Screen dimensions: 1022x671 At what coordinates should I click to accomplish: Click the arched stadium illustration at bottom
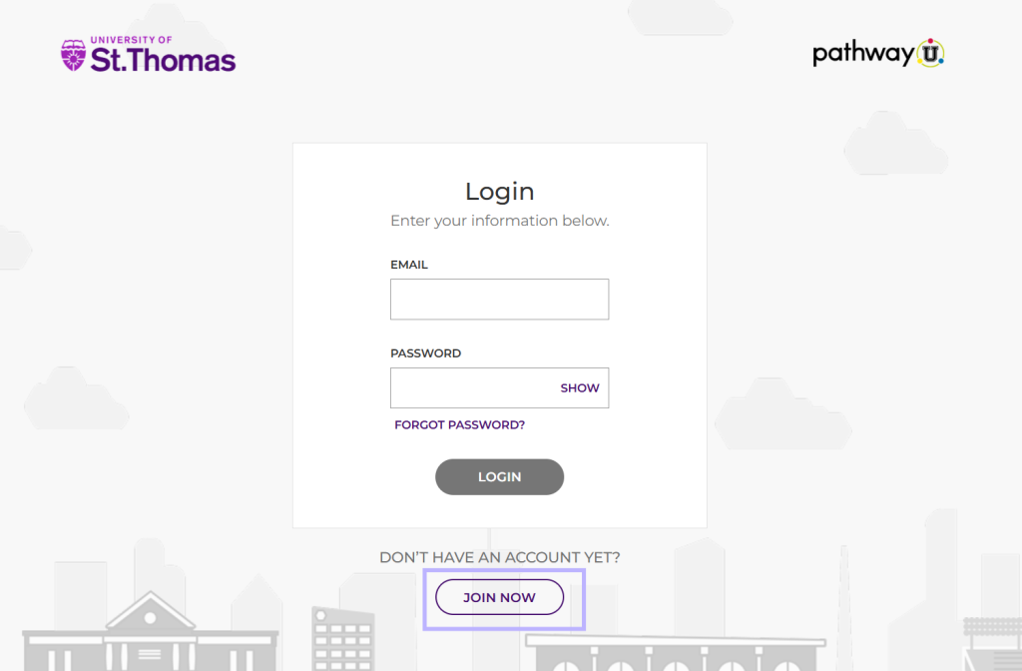point(676,653)
